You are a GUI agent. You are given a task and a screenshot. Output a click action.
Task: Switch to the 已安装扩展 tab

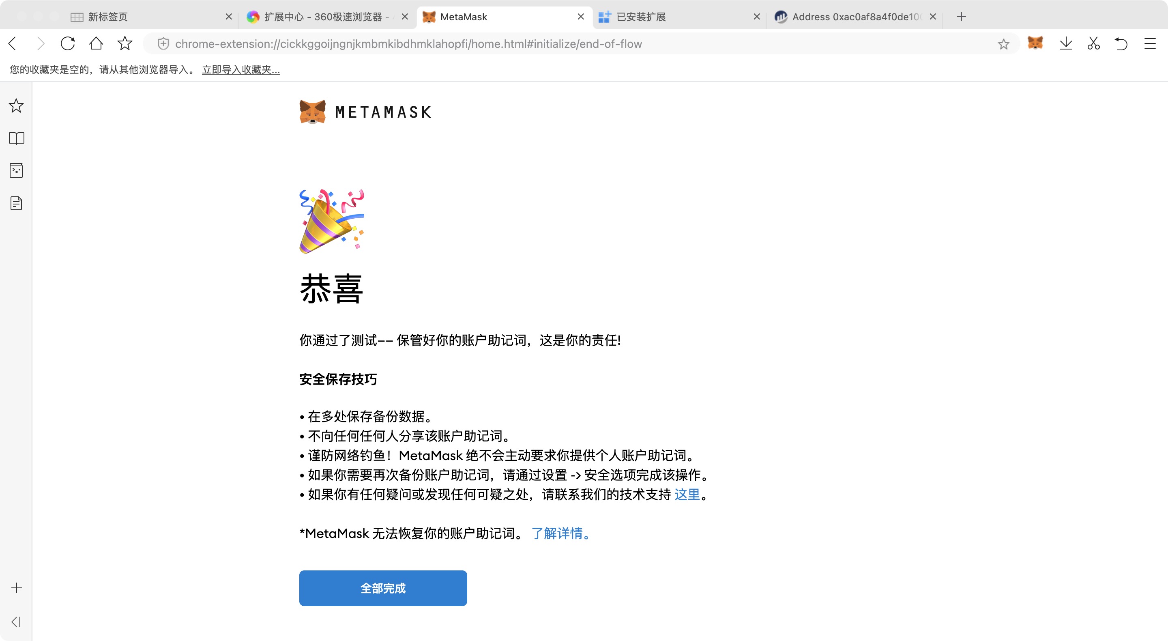tap(641, 17)
